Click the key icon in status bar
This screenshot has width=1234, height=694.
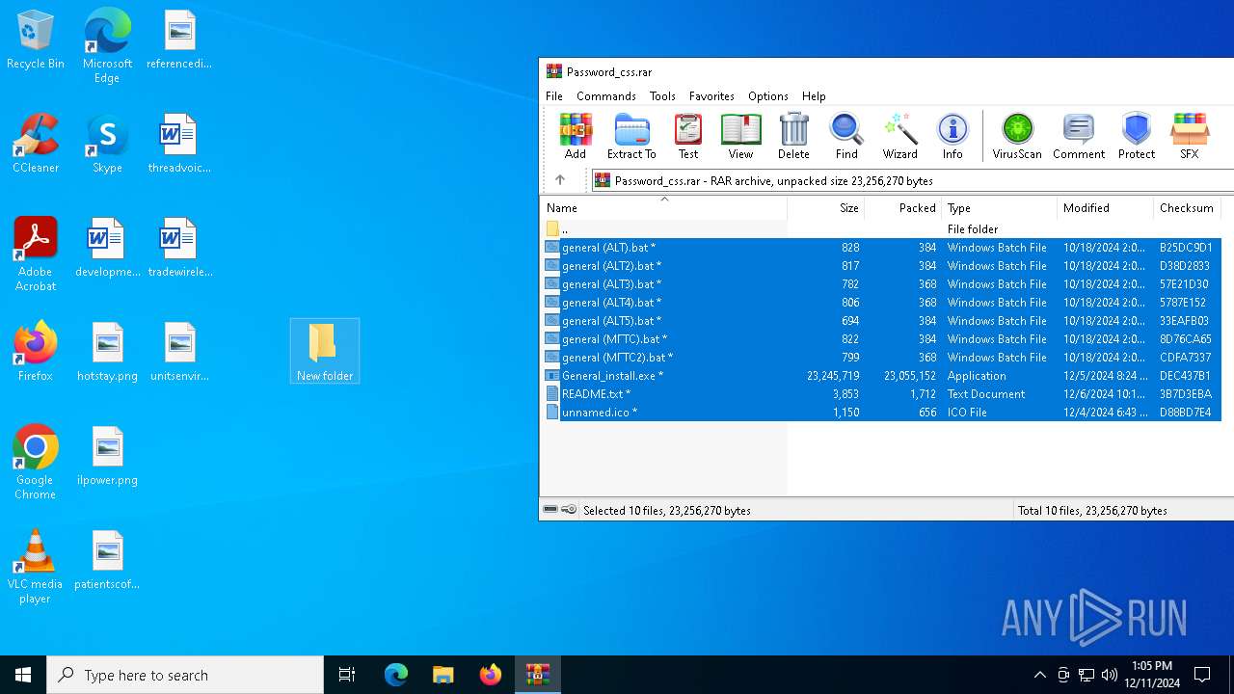click(x=569, y=510)
